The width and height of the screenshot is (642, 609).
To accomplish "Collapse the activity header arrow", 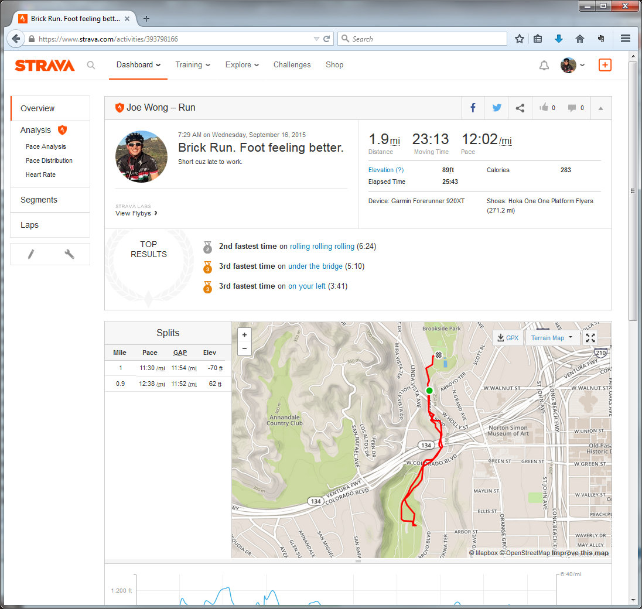I will [x=600, y=108].
